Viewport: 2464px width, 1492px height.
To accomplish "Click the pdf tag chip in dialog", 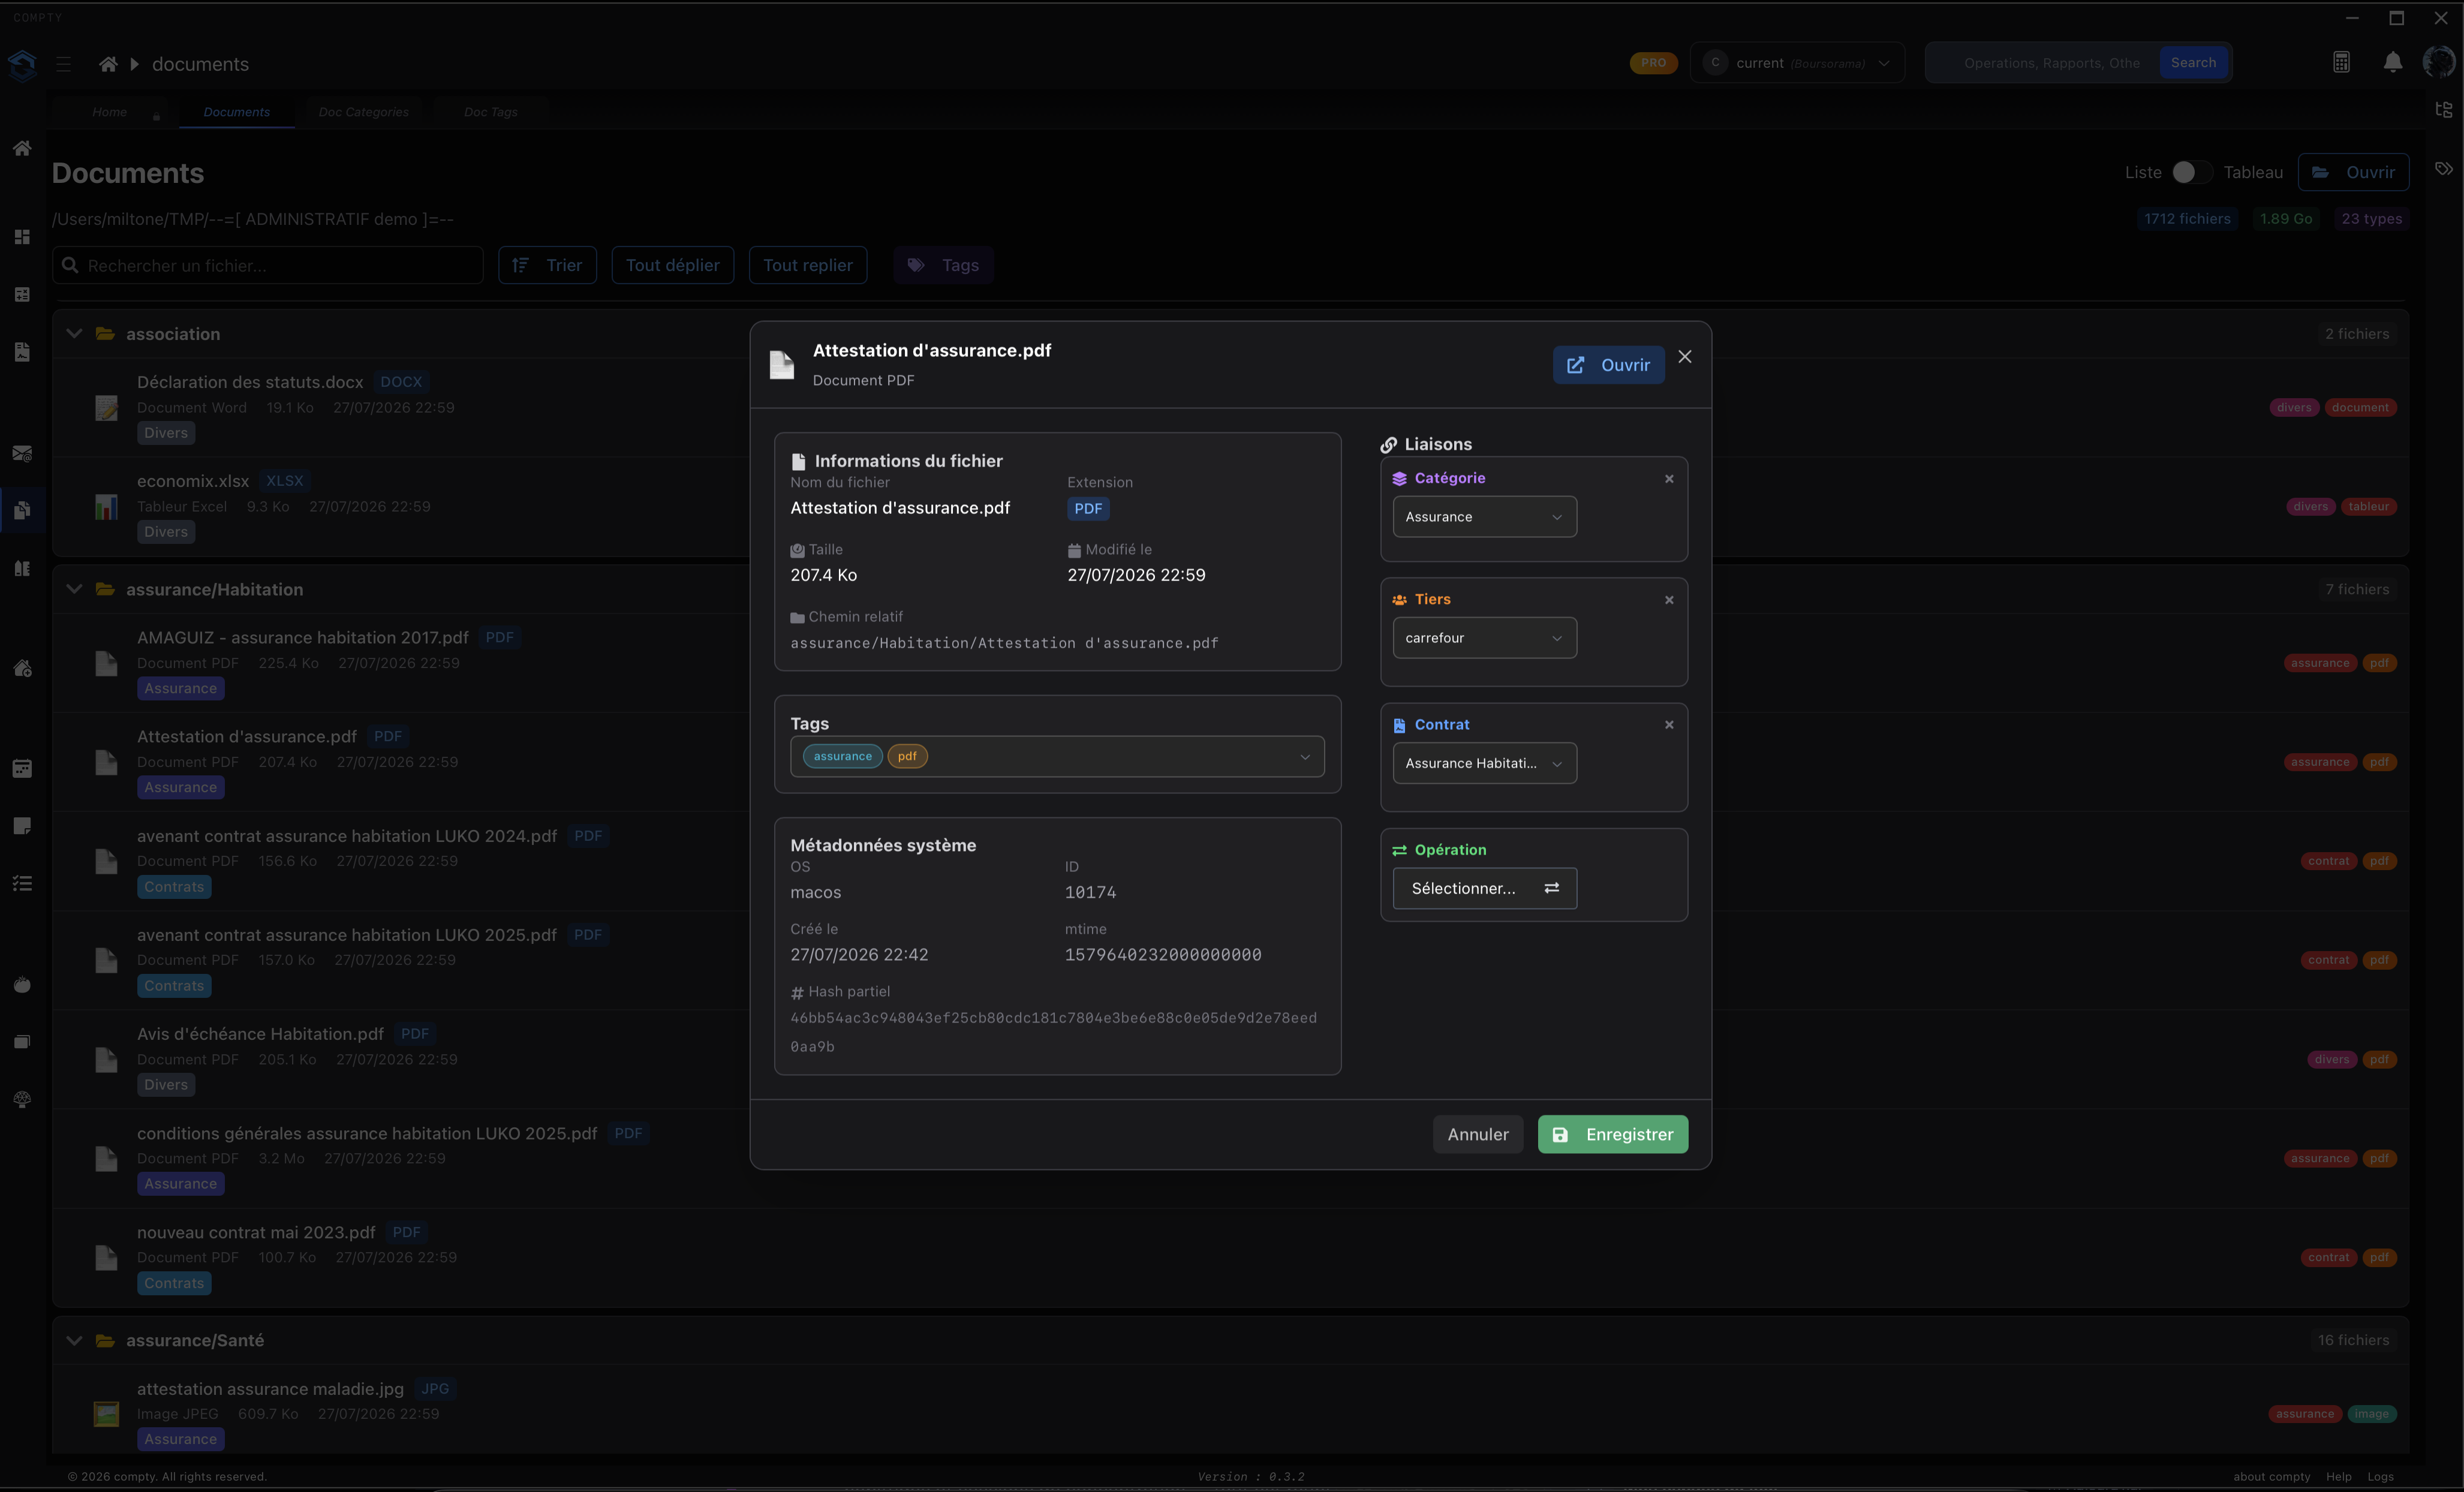I will point(907,757).
